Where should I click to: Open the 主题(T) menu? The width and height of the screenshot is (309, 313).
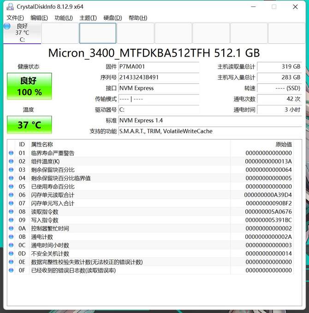88,18
